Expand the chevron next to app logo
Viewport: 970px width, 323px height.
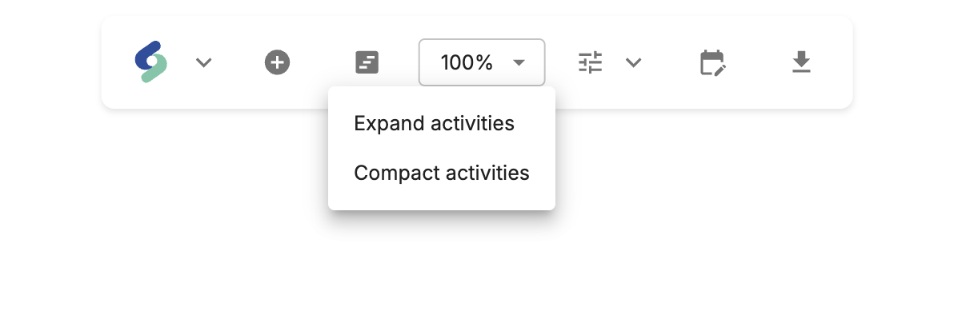click(204, 62)
